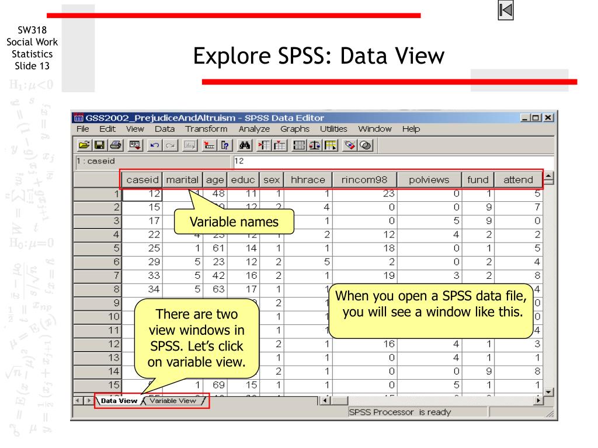Click the right arrow of horizontal scrollbar
The height and width of the screenshot is (448, 598).
(538, 400)
